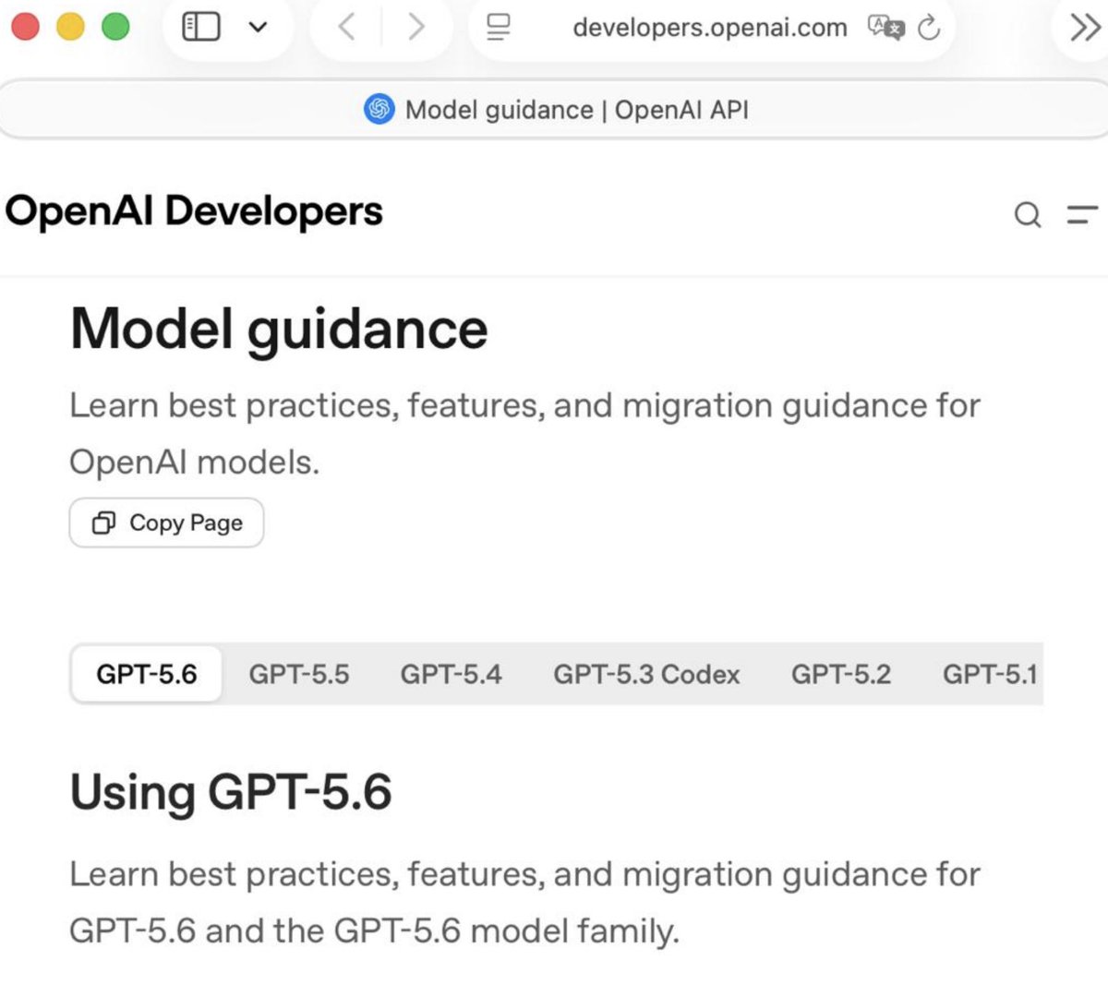Open the site search magnifier icon

click(x=1028, y=215)
